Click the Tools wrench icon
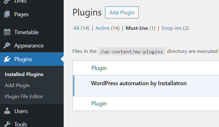 [x=7, y=124]
